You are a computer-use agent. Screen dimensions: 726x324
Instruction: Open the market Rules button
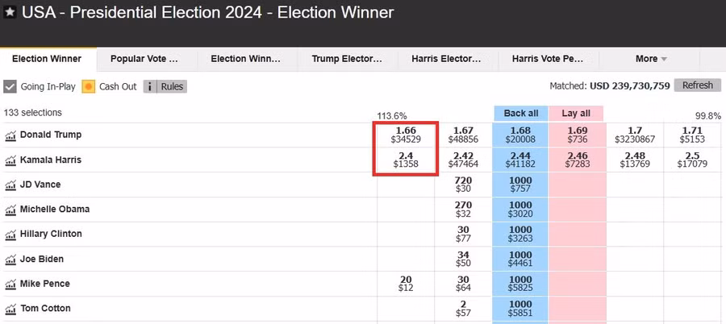165,86
